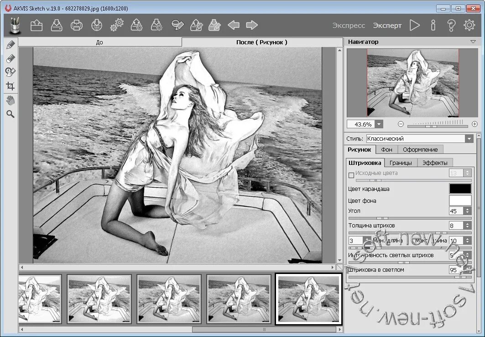485x337 pixels.
Task: Enable Исходные цвета checkbox
Action: tap(351, 175)
